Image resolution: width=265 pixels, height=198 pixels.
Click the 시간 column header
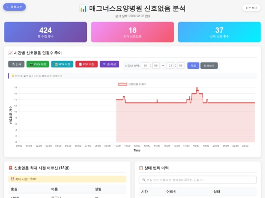(144, 192)
